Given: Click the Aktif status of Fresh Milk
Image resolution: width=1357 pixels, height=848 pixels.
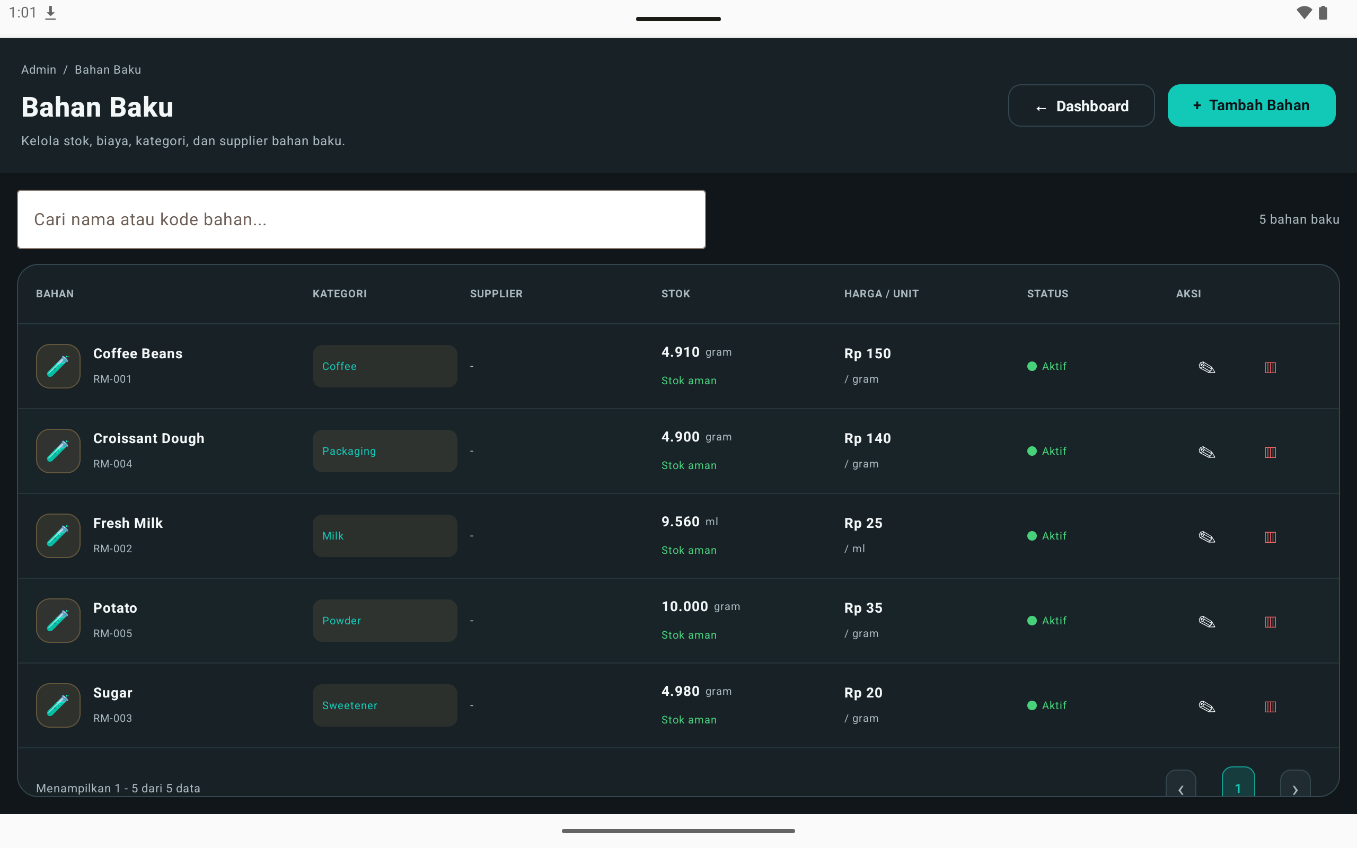Looking at the screenshot, I should pos(1047,536).
